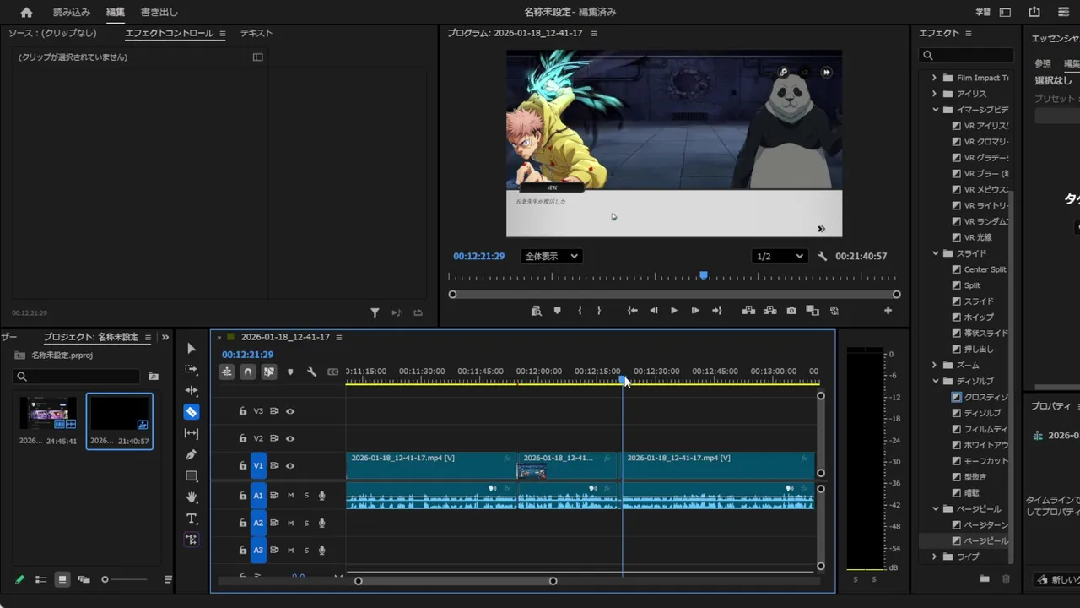Open program monitor wrench settings
Viewport: 1080px width, 608px height.
pos(823,256)
